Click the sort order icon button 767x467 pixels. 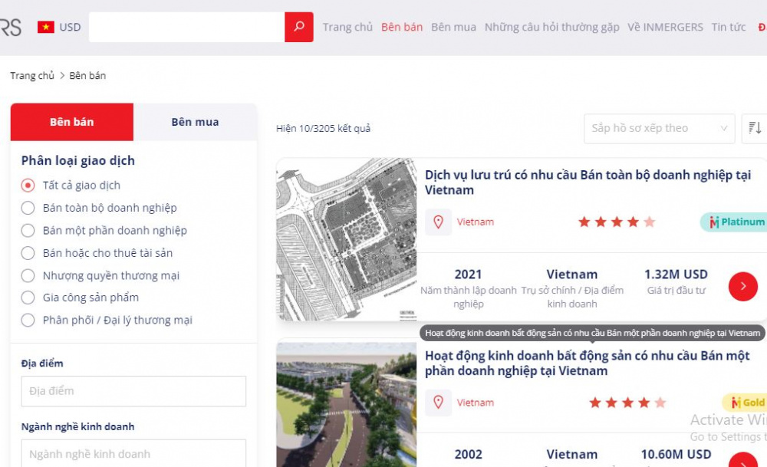point(755,128)
